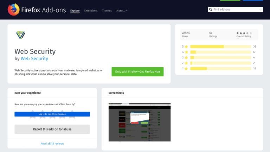Click the star icon in the 3 rating row

point(186,58)
